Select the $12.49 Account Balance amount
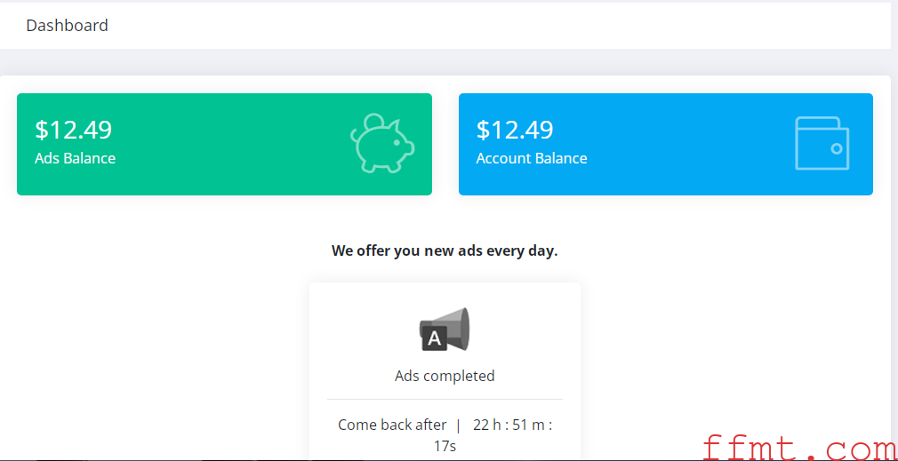 (x=515, y=130)
